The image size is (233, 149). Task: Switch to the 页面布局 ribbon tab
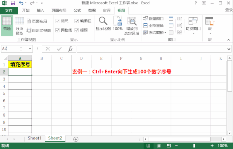click(59, 11)
